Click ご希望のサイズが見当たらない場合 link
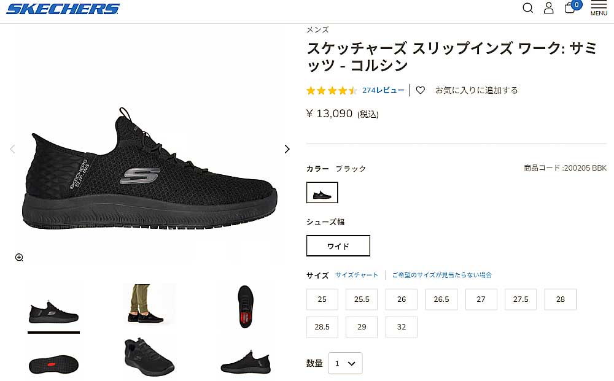 pos(441,275)
